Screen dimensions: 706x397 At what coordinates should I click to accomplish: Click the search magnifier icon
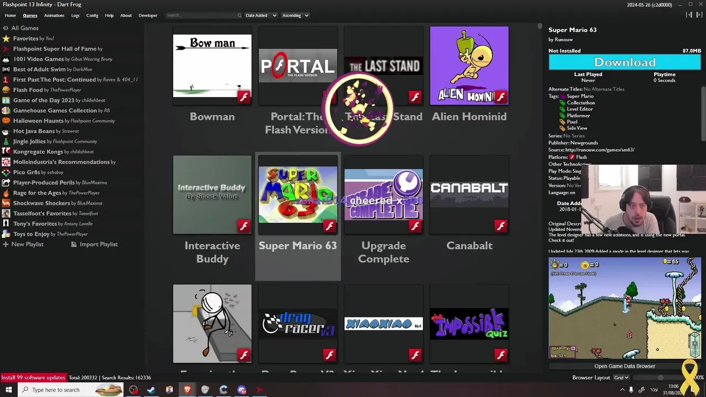239,15
